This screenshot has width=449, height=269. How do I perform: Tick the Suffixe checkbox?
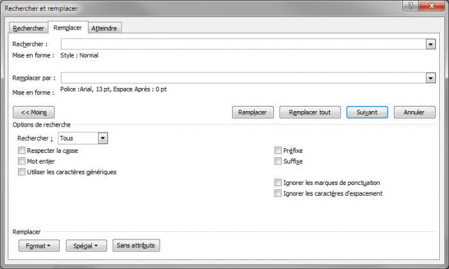(x=278, y=161)
